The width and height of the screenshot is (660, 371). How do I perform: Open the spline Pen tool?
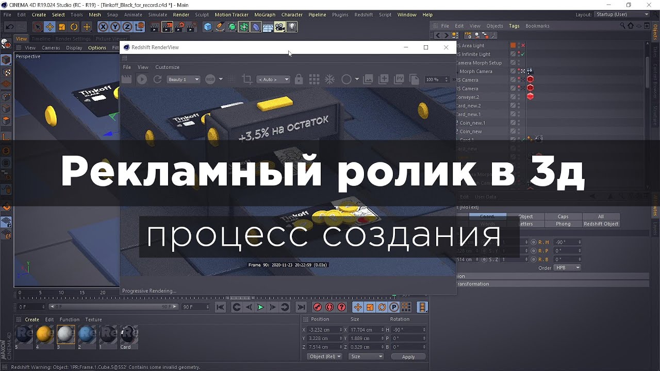220,27
